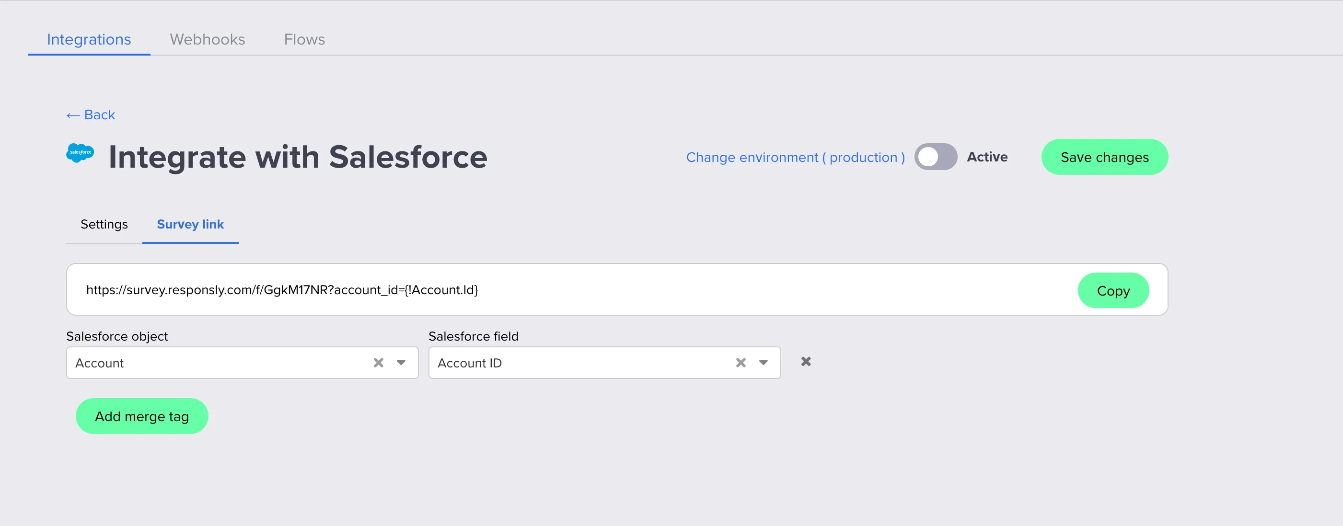The image size is (1343, 526).
Task: Click Change environment ( production ) link
Action: click(x=795, y=157)
